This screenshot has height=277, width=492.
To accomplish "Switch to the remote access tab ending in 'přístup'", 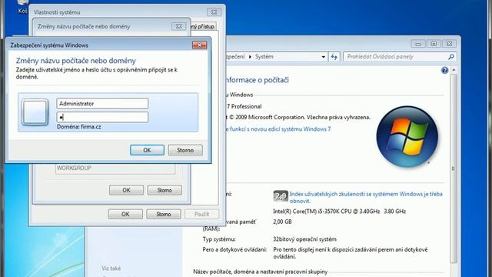I will pos(203,26).
